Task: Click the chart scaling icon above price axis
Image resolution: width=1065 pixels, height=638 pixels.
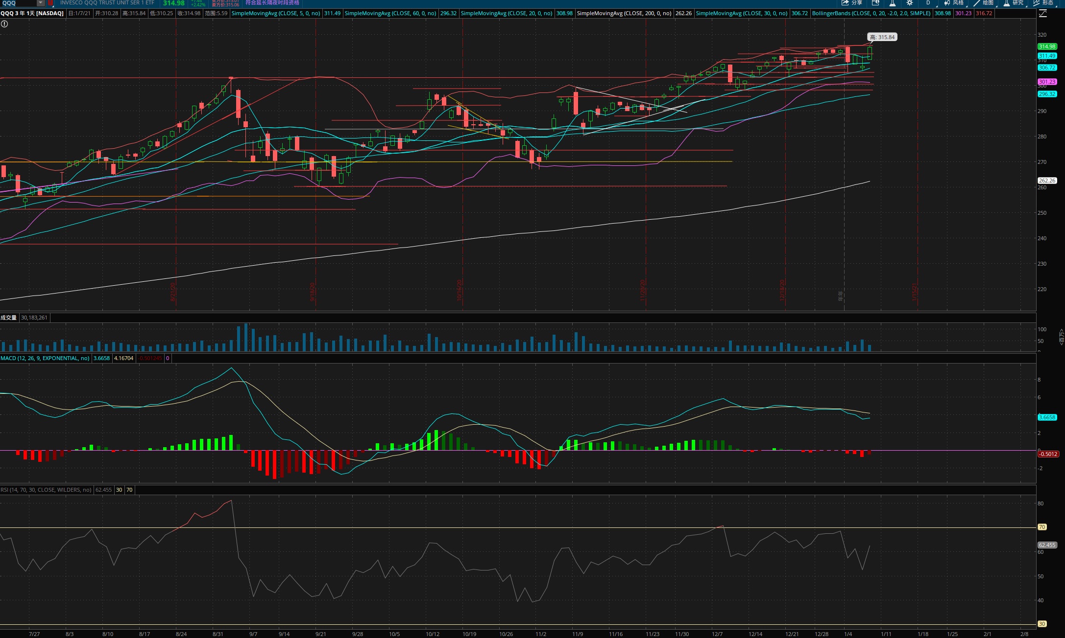Action: tap(1043, 14)
